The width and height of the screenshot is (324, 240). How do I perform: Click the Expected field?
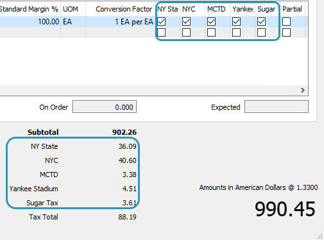pos(277,107)
